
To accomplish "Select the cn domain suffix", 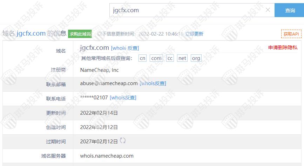I will 142,58.
